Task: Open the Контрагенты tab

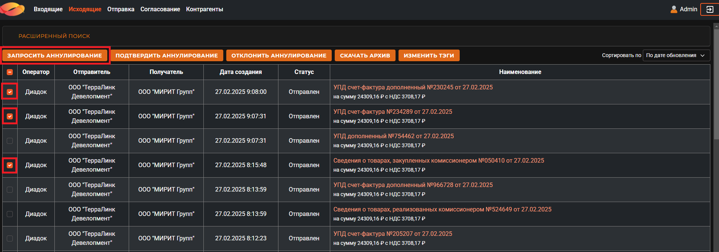Action: (205, 9)
